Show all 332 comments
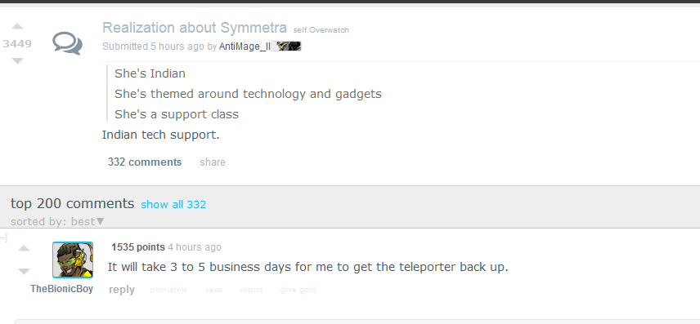 tap(173, 205)
